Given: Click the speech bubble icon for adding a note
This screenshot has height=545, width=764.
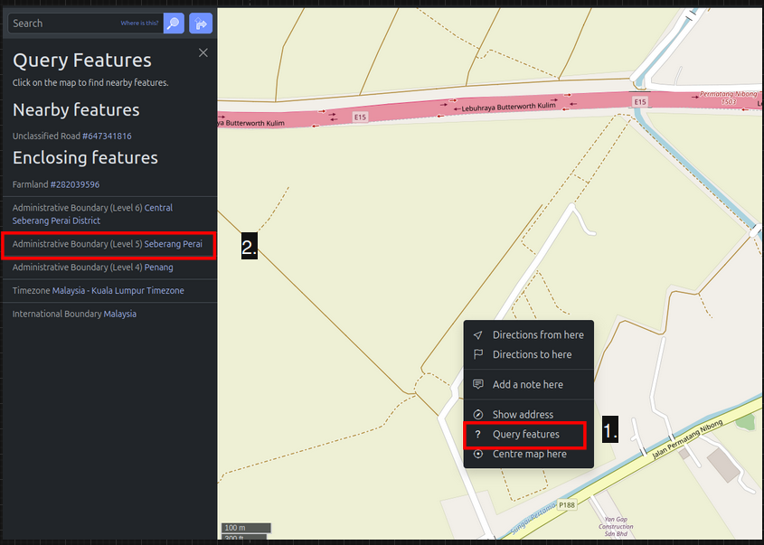Looking at the screenshot, I should pyautogui.click(x=477, y=384).
